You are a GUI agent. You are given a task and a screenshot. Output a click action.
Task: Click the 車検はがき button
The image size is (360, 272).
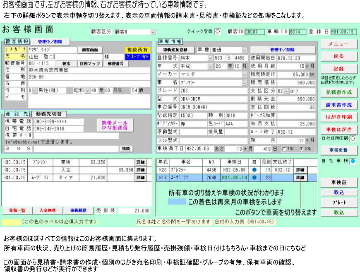tap(339, 130)
